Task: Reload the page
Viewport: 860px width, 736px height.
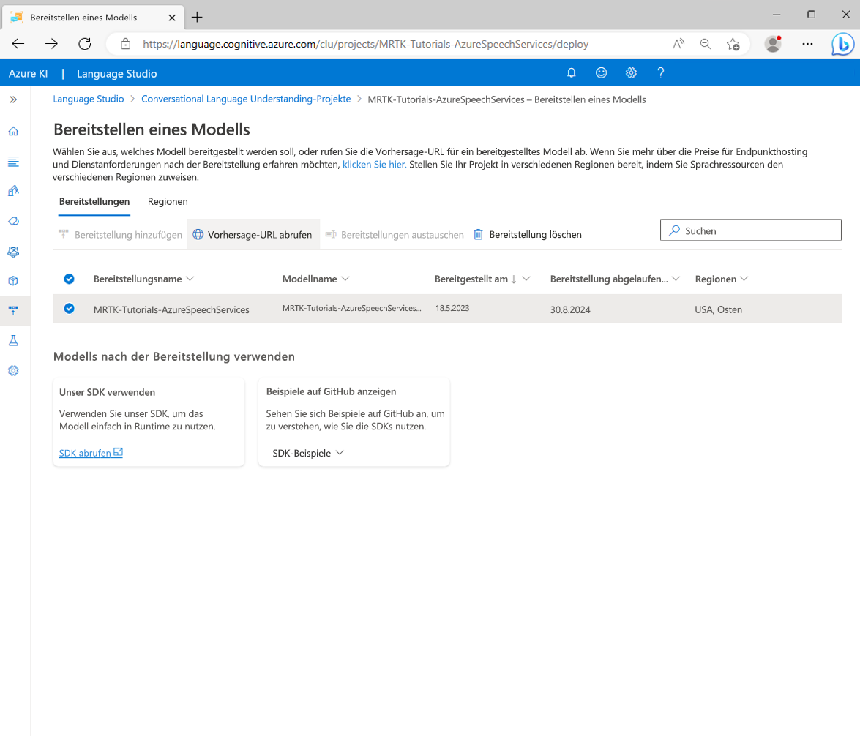Action: click(x=84, y=44)
